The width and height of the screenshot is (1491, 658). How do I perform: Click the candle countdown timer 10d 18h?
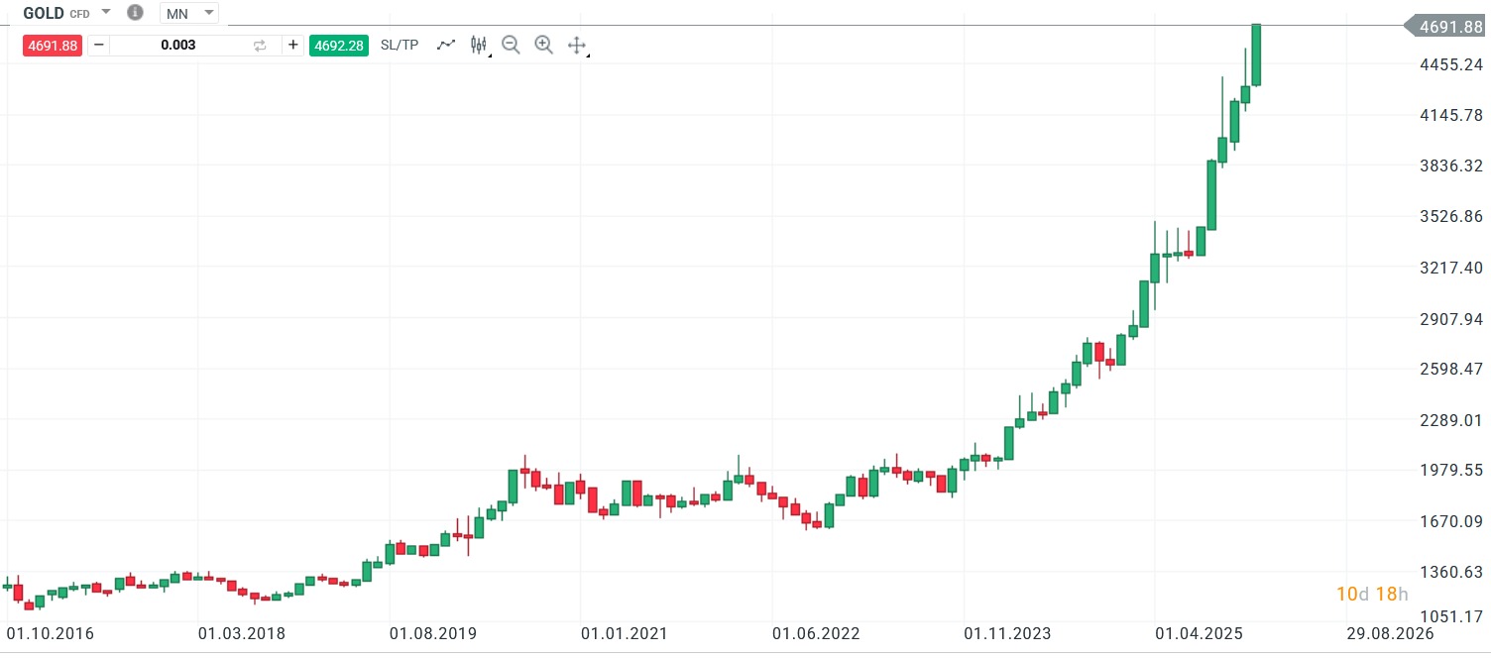click(1372, 595)
